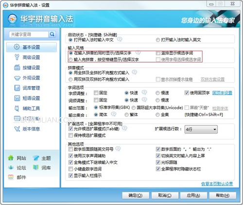Select 国际超大字符集(Unicode) radio
This screenshot has width=243, height=205.
tap(134, 108)
